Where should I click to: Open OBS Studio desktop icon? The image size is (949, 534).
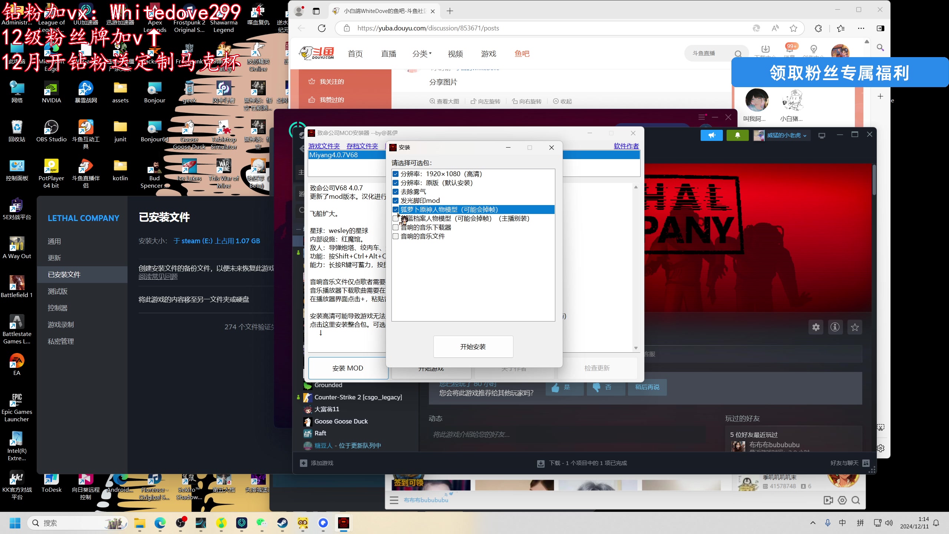(x=51, y=131)
